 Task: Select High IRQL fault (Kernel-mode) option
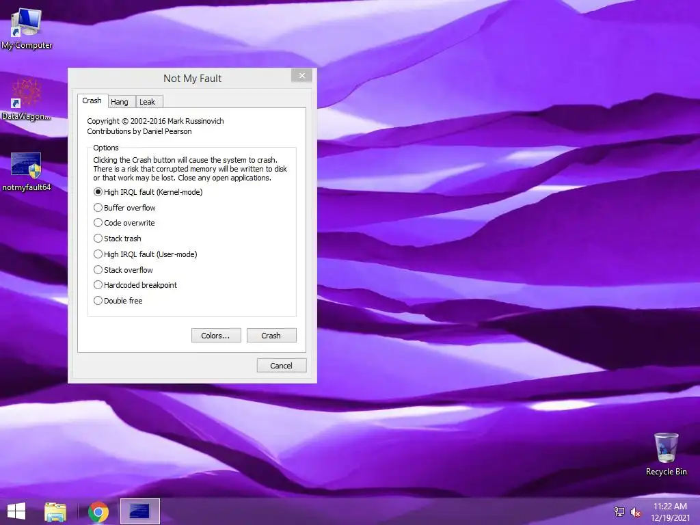pyautogui.click(x=148, y=192)
